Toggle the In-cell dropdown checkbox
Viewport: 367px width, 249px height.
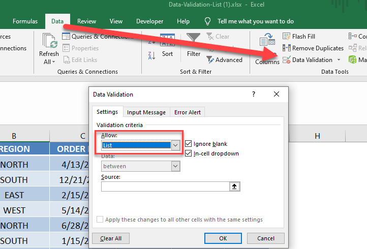point(189,153)
